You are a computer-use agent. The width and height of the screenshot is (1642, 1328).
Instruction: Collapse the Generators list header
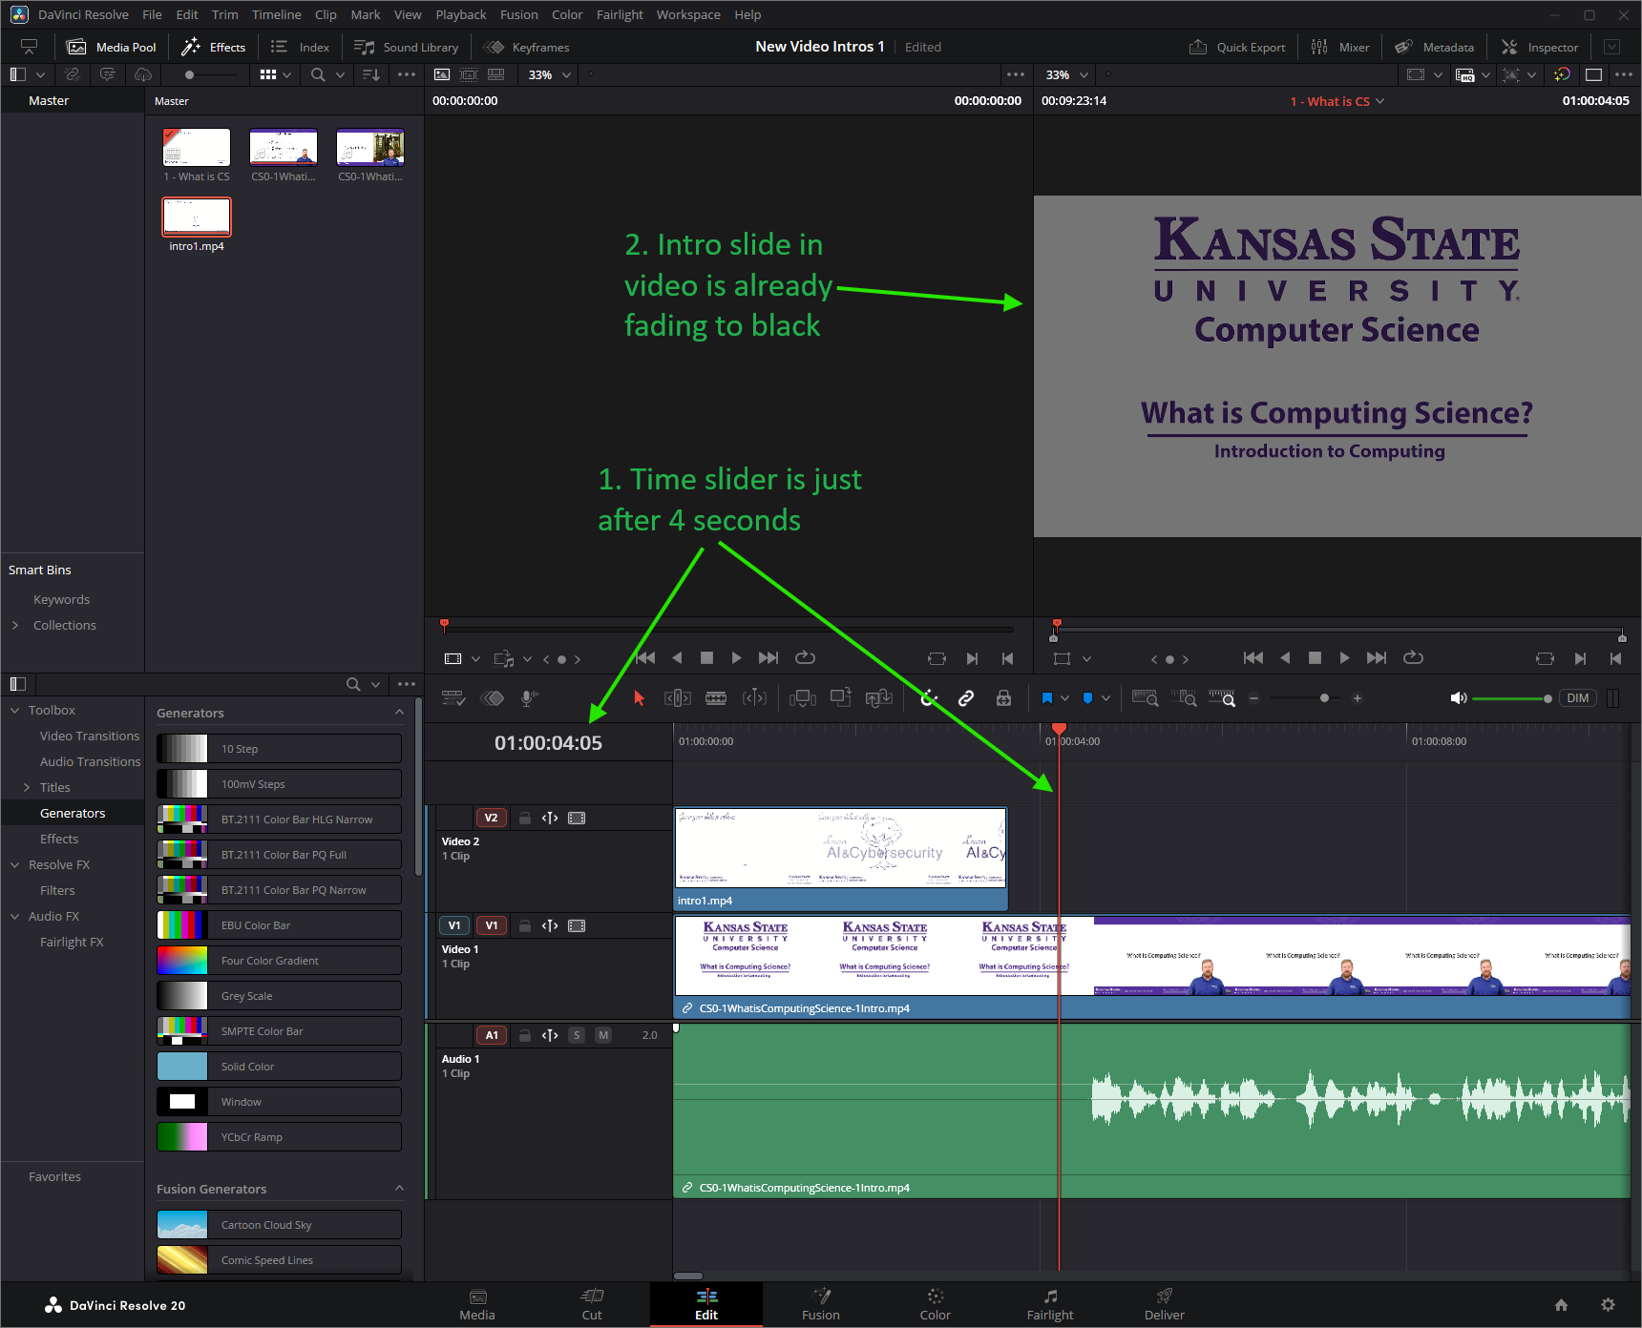pos(399,713)
